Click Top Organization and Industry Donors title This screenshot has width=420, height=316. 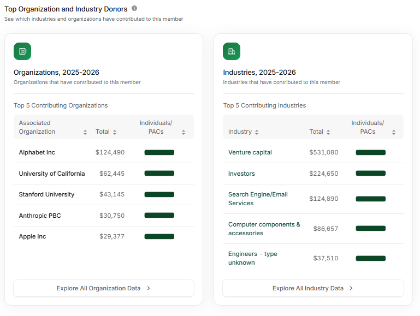pyautogui.click(x=66, y=9)
